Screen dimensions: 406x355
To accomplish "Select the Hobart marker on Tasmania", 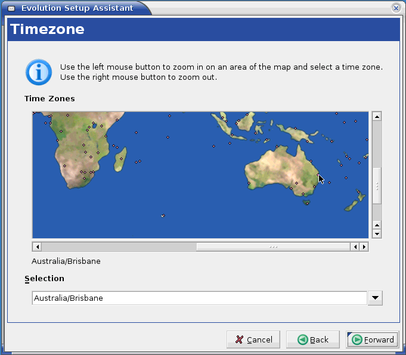I will (307, 203).
